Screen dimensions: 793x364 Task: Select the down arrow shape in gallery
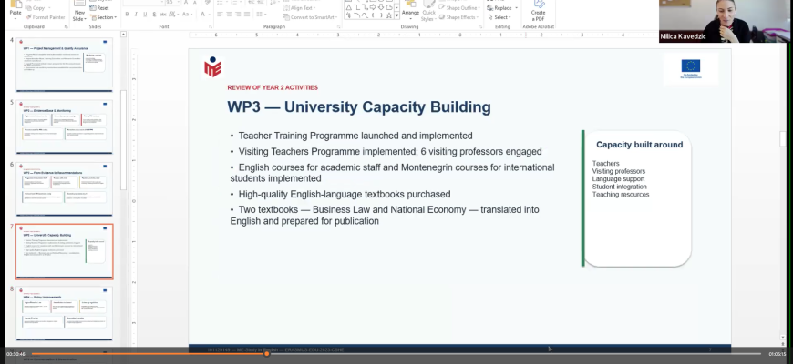click(381, 7)
